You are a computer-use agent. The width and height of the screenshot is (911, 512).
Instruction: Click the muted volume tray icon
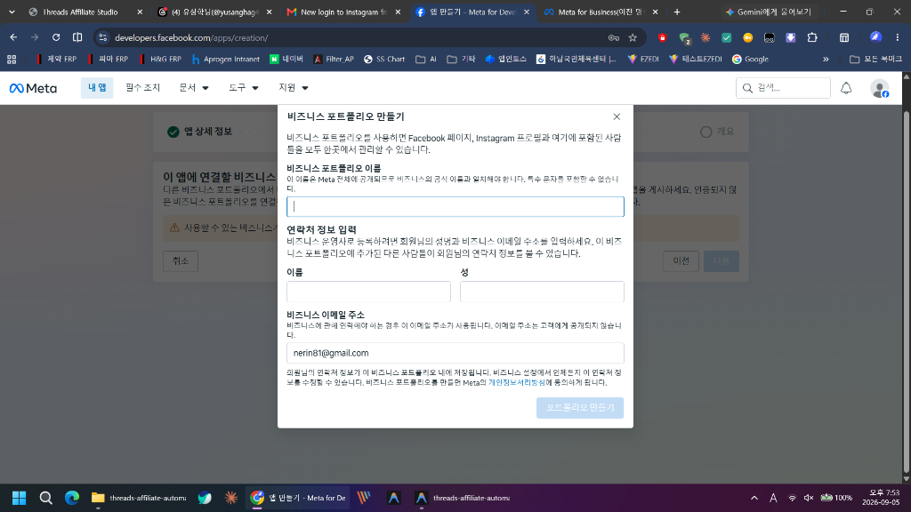pyautogui.click(x=808, y=498)
